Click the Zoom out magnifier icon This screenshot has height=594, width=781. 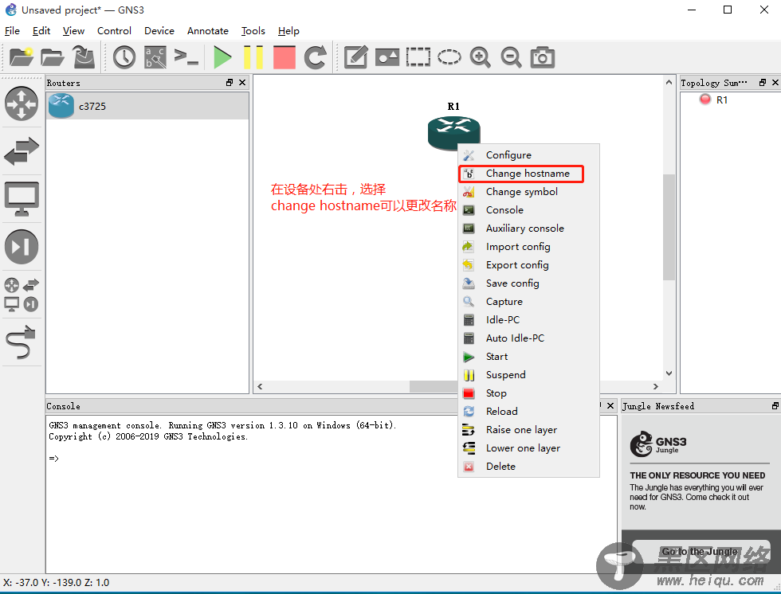point(511,57)
